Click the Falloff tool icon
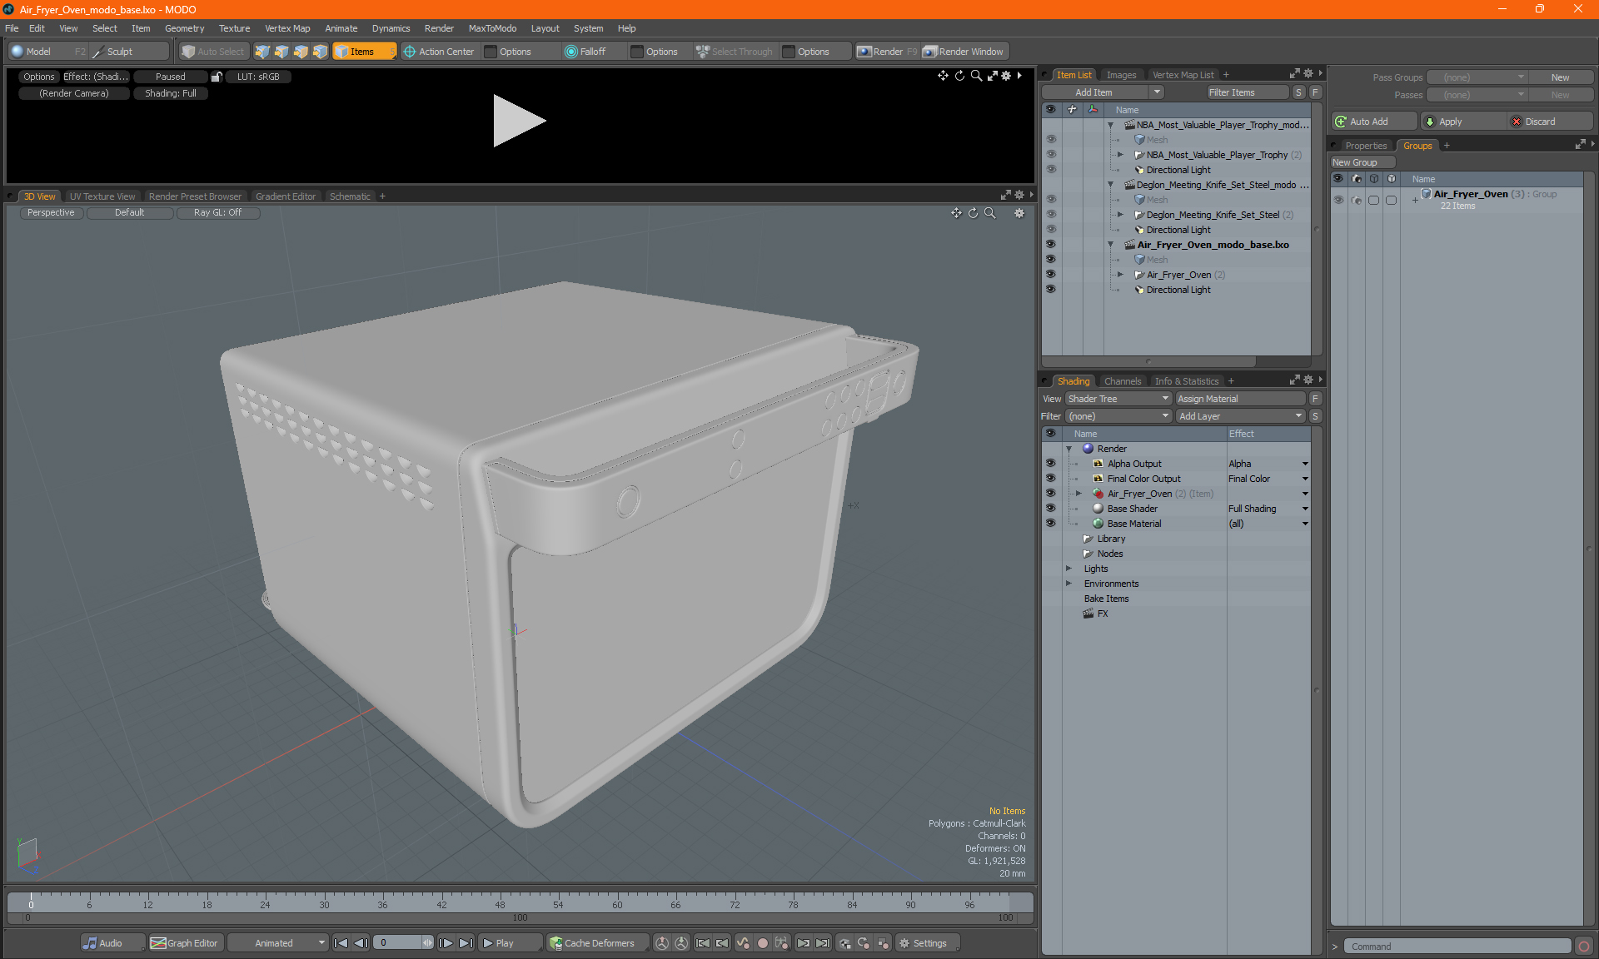 pos(570,52)
